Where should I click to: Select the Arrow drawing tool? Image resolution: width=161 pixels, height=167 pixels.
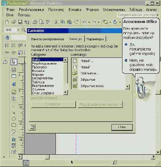(x=14, y=113)
